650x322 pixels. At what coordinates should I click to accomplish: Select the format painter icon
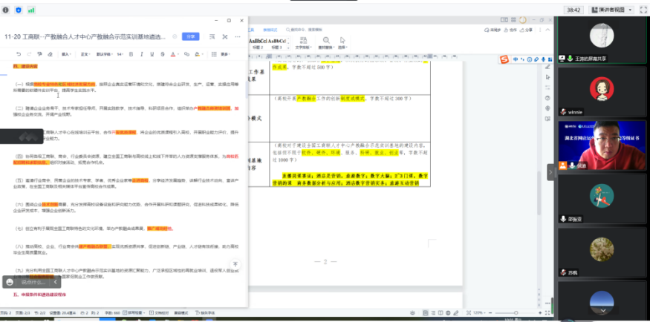(40, 54)
